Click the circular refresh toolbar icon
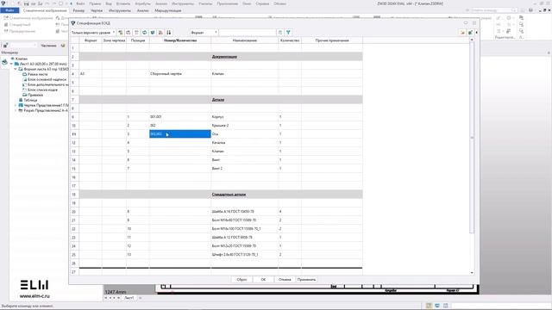Image resolution: width=552 pixels, height=310 pixels. pos(145,33)
